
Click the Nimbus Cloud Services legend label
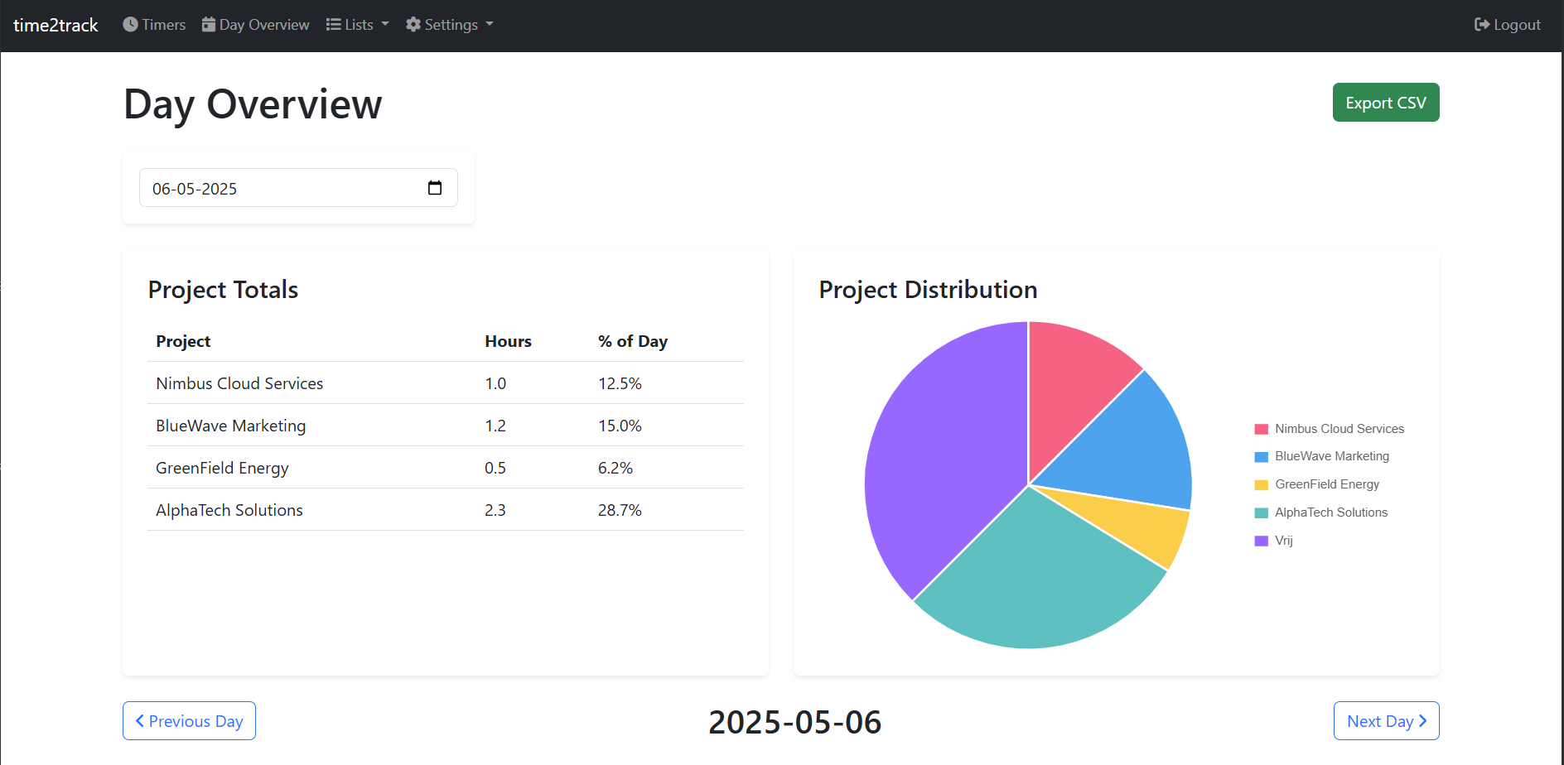(1340, 429)
